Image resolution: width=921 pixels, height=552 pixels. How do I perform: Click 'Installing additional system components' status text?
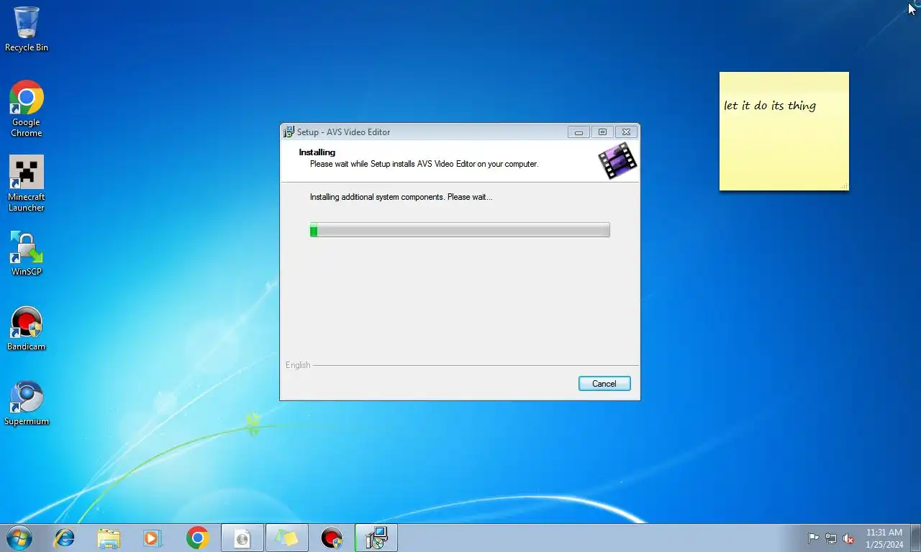point(401,197)
